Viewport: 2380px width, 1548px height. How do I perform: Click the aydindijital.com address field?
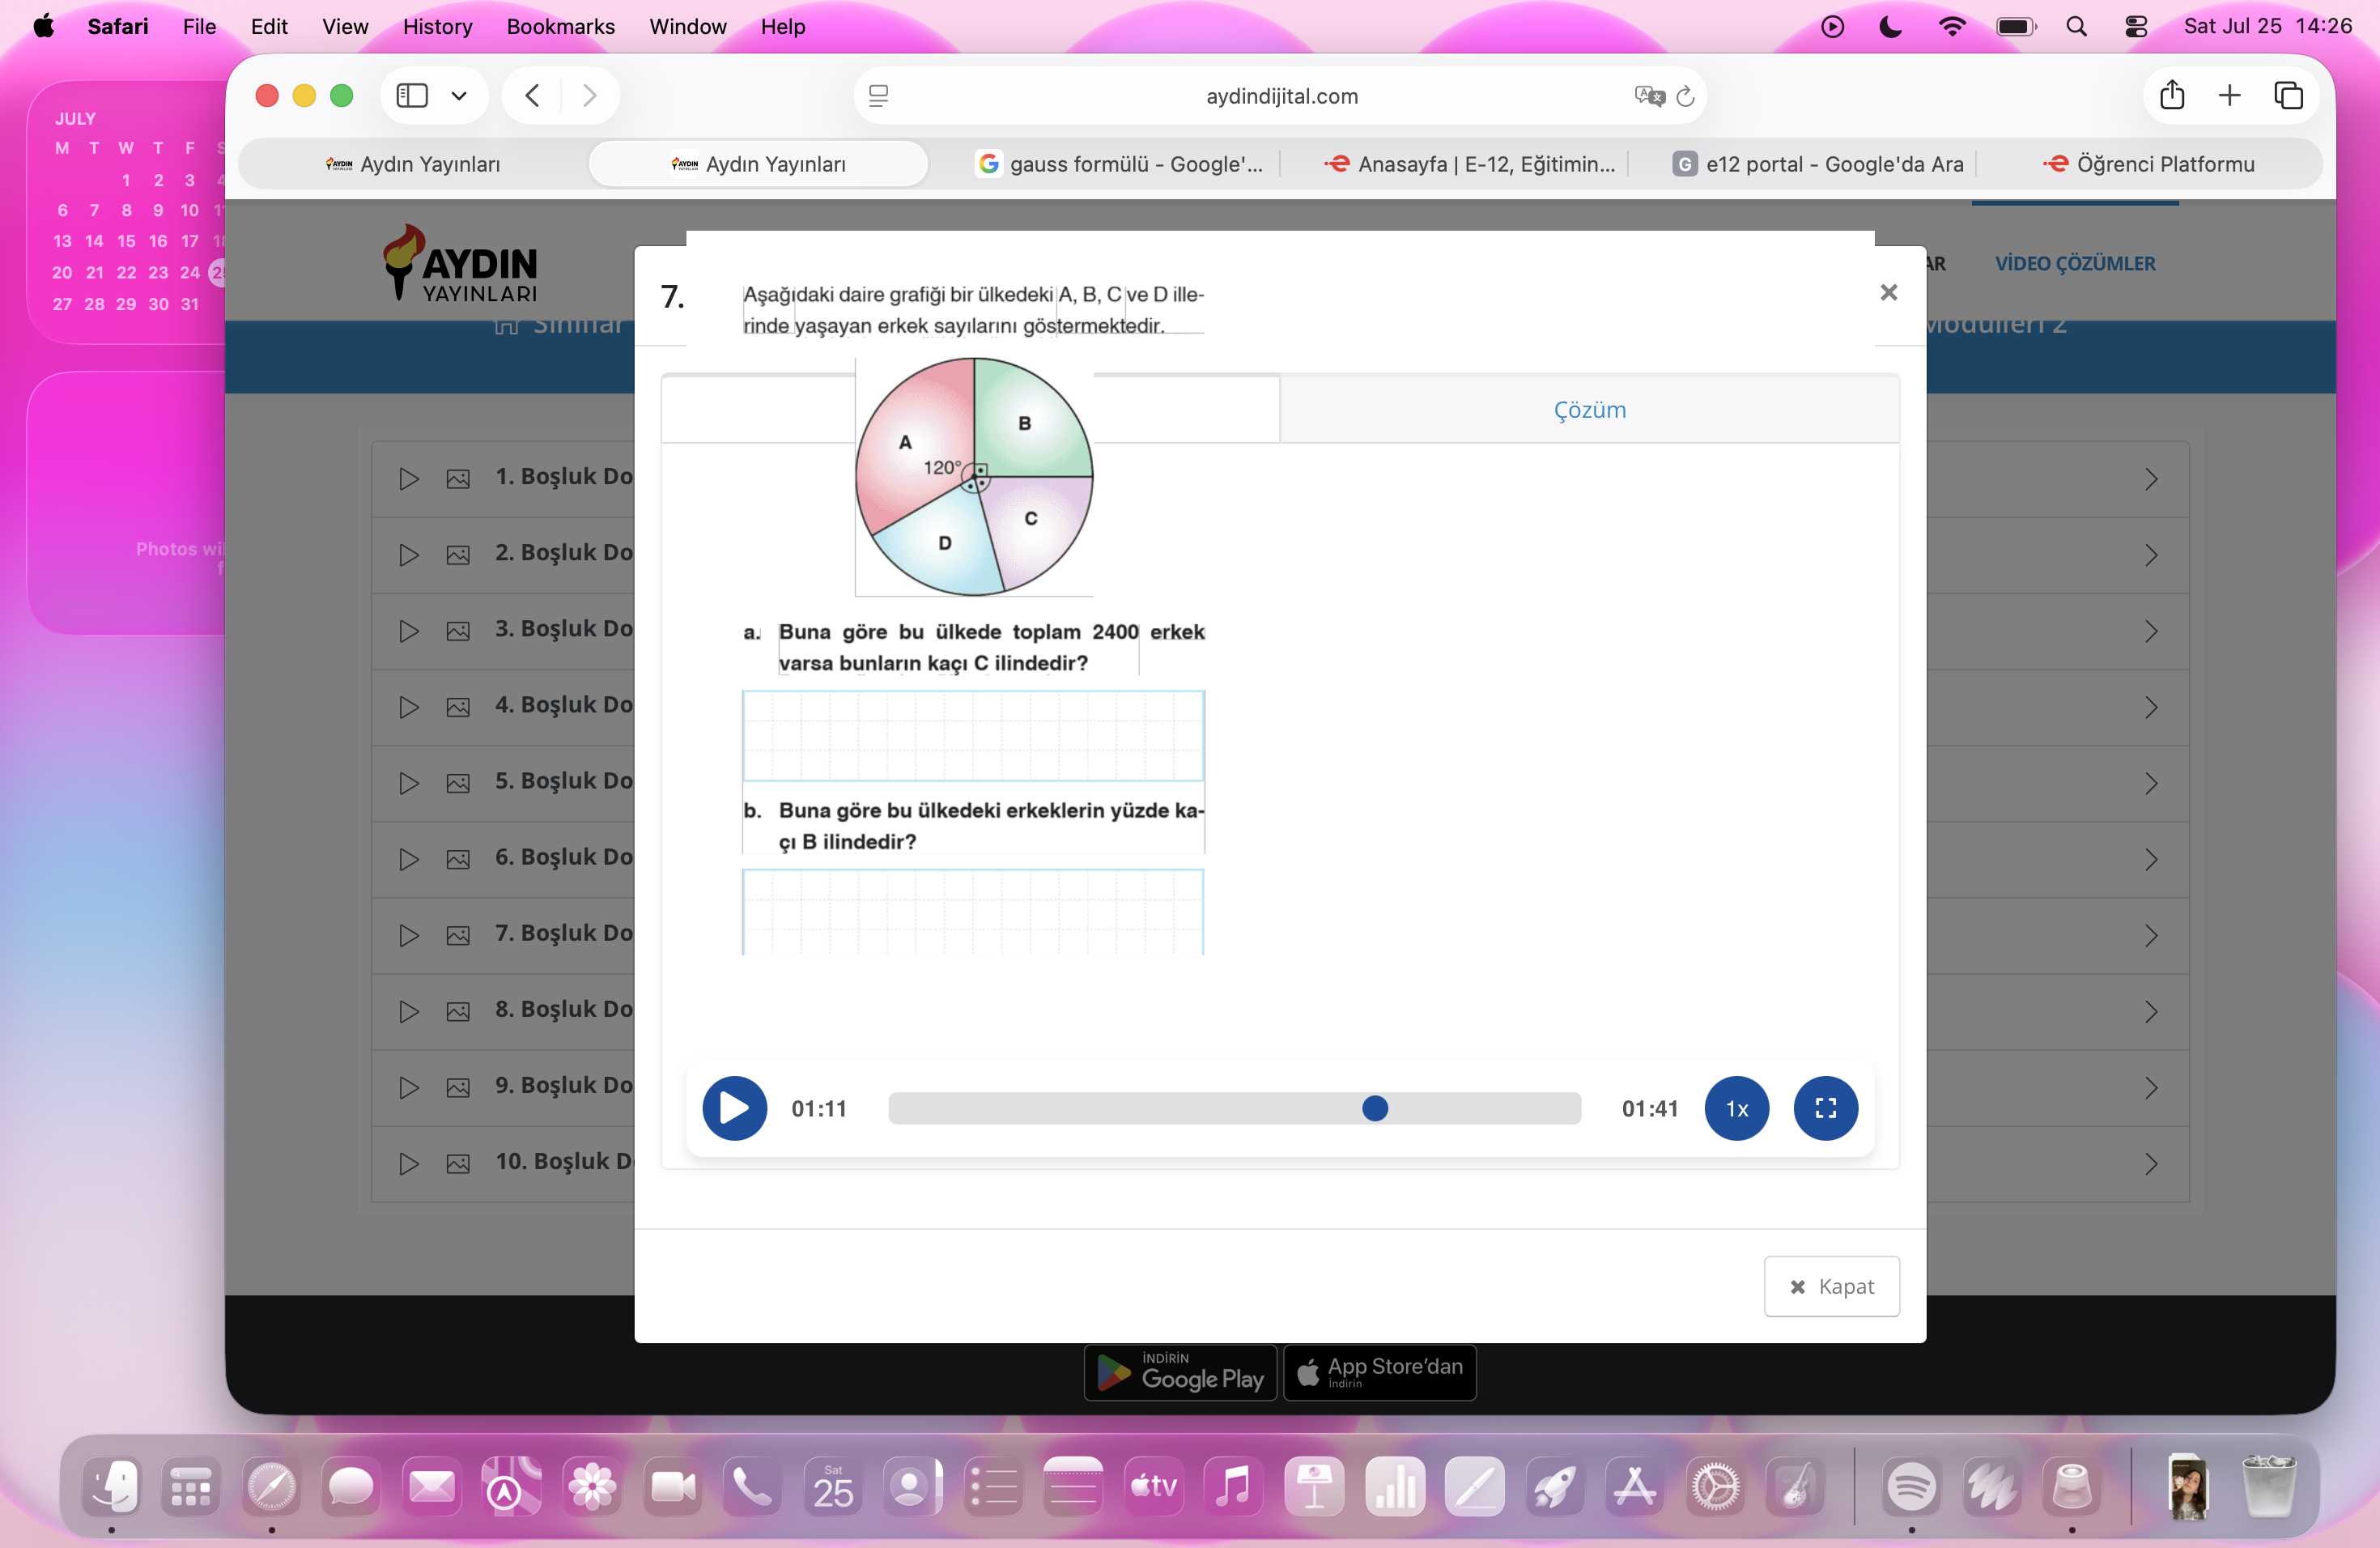[x=1281, y=96]
